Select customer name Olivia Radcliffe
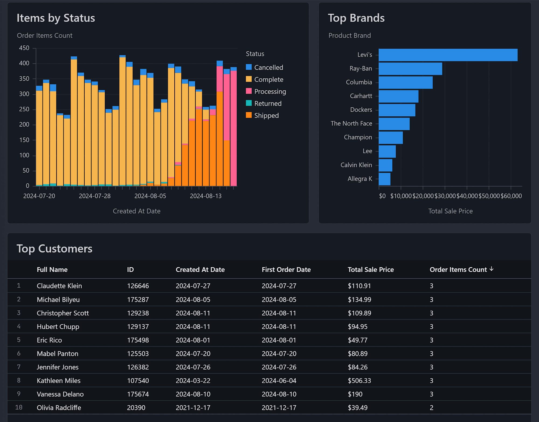This screenshot has width=539, height=422. (x=59, y=407)
